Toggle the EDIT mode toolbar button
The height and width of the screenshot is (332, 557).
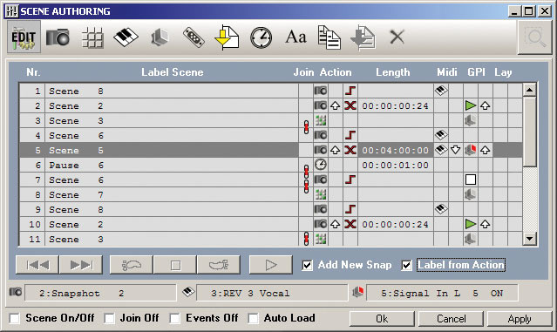pyautogui.click(x=24, y=37)
